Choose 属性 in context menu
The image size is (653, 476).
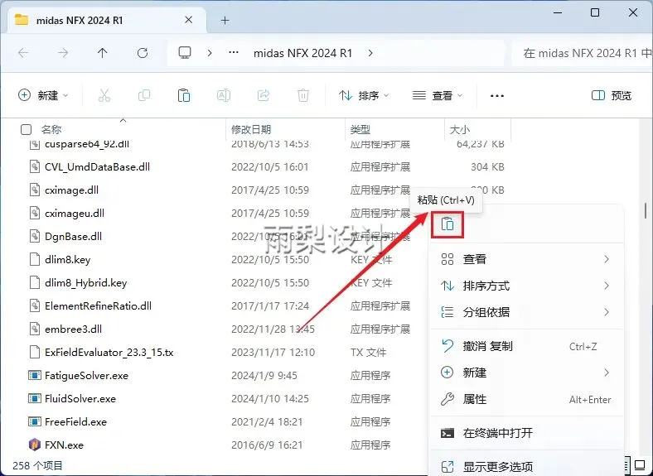[x=527, y=400]
